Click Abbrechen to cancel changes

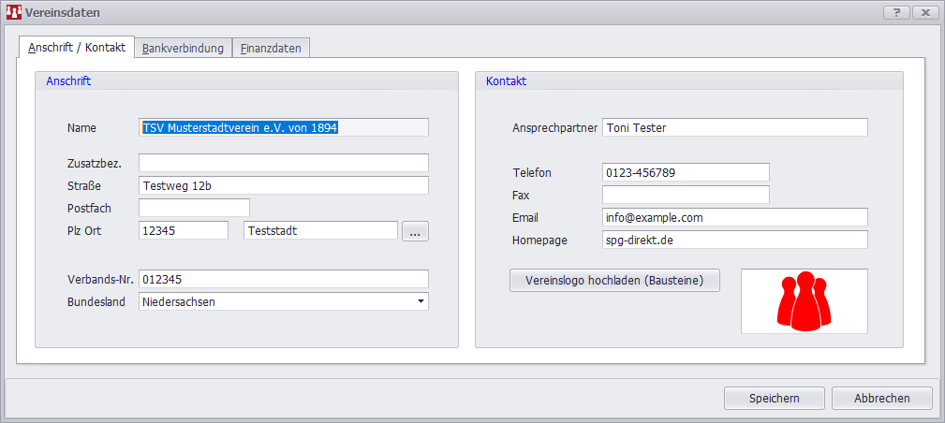881,398
